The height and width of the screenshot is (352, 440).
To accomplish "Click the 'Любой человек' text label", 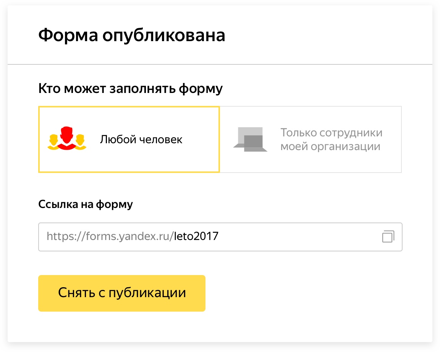I will point(141,139).
